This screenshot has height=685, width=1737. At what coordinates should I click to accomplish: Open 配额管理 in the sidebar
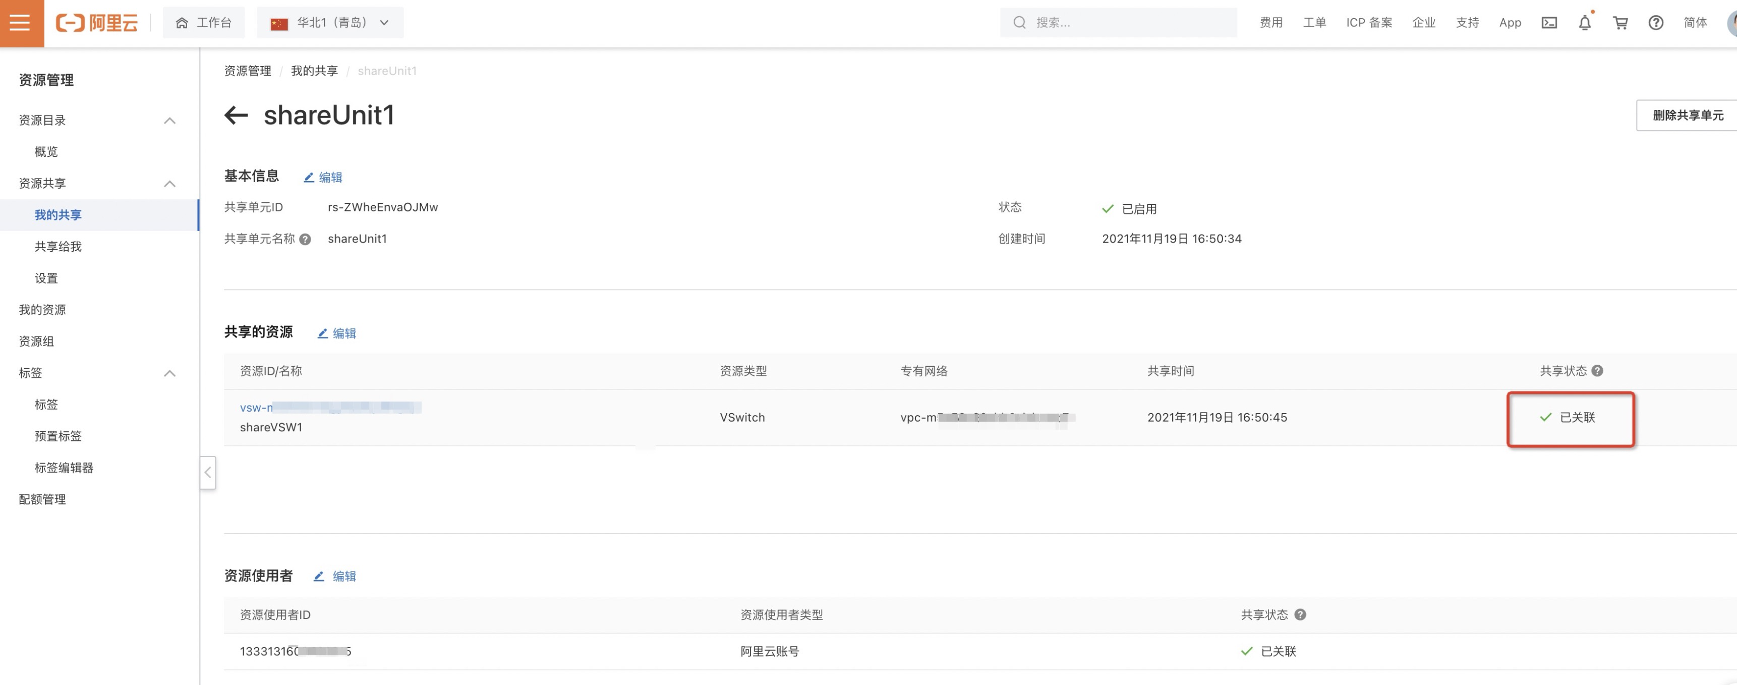42,499
